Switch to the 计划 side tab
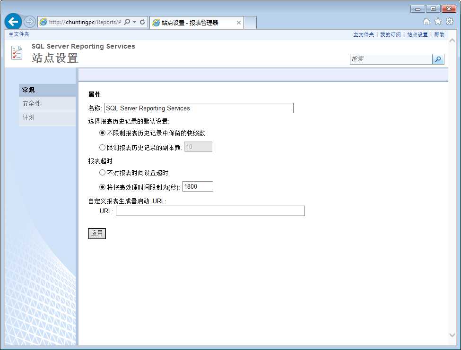The height and width of the screenshot is (350, 461). pyautogui.click(x=47, y=118)
